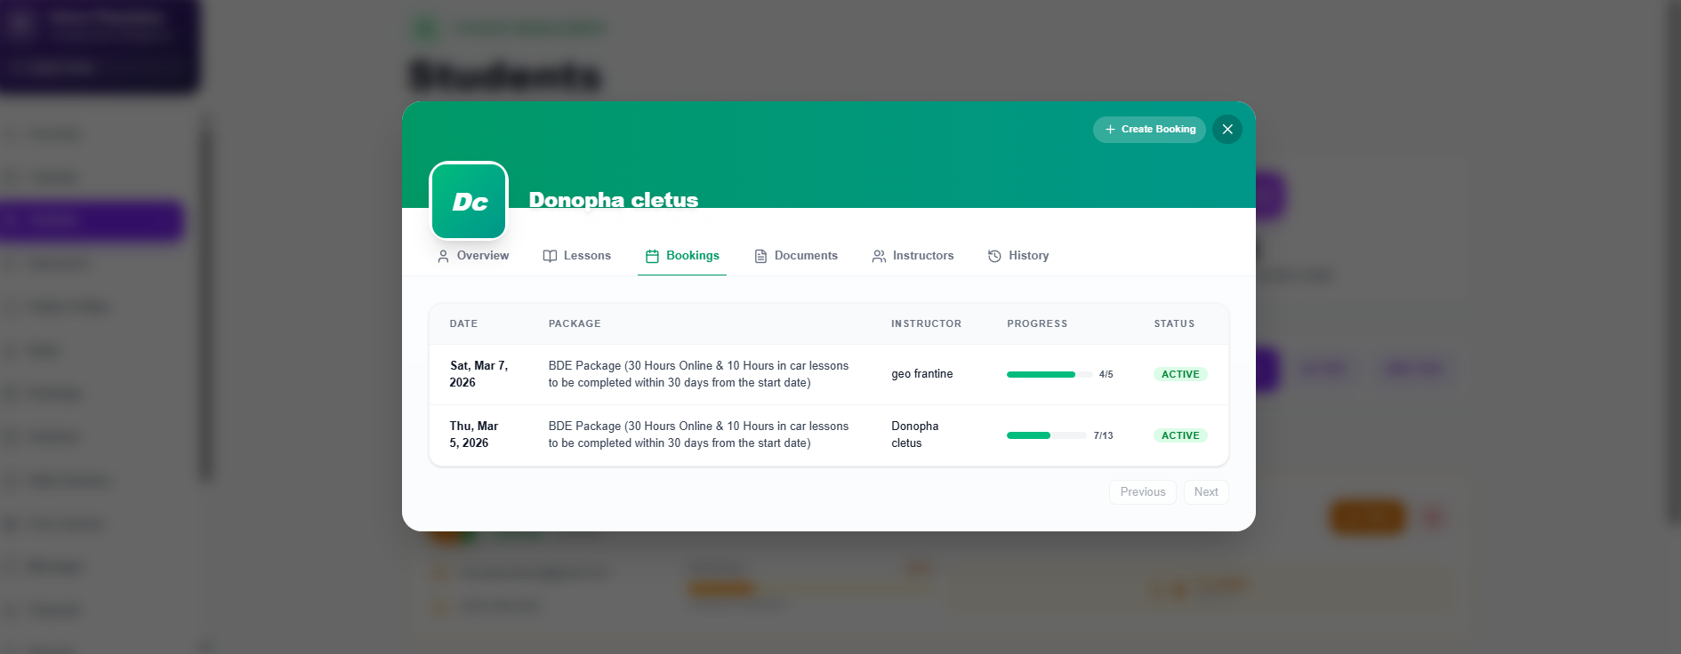Open the Lessons tab book icon

[x=550, y=256]
